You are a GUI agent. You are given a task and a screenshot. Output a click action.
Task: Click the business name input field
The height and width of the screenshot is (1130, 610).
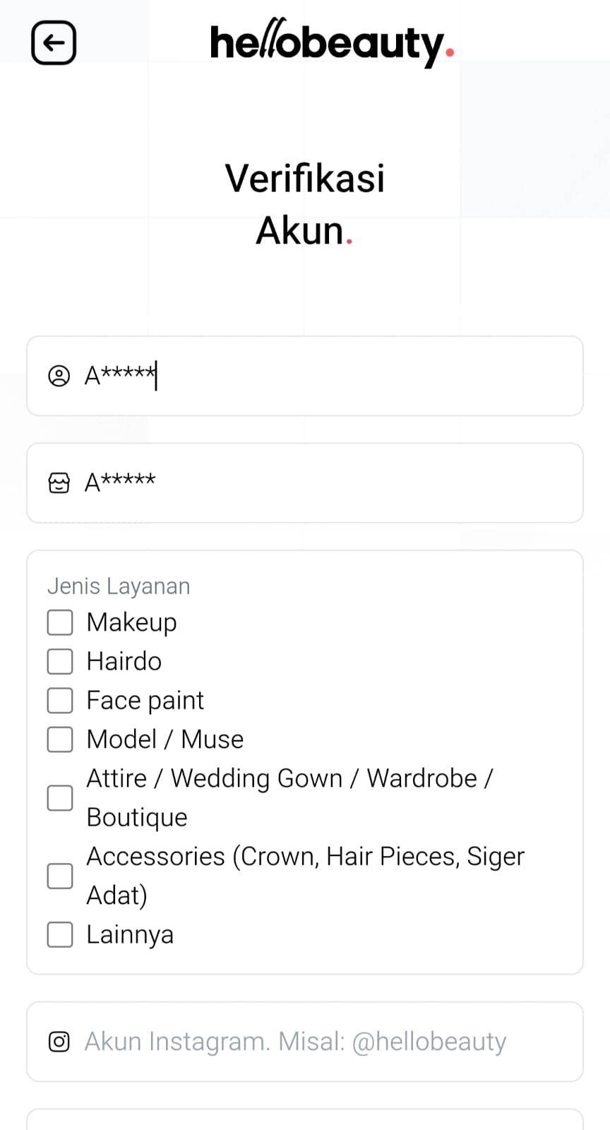point(353,483)
